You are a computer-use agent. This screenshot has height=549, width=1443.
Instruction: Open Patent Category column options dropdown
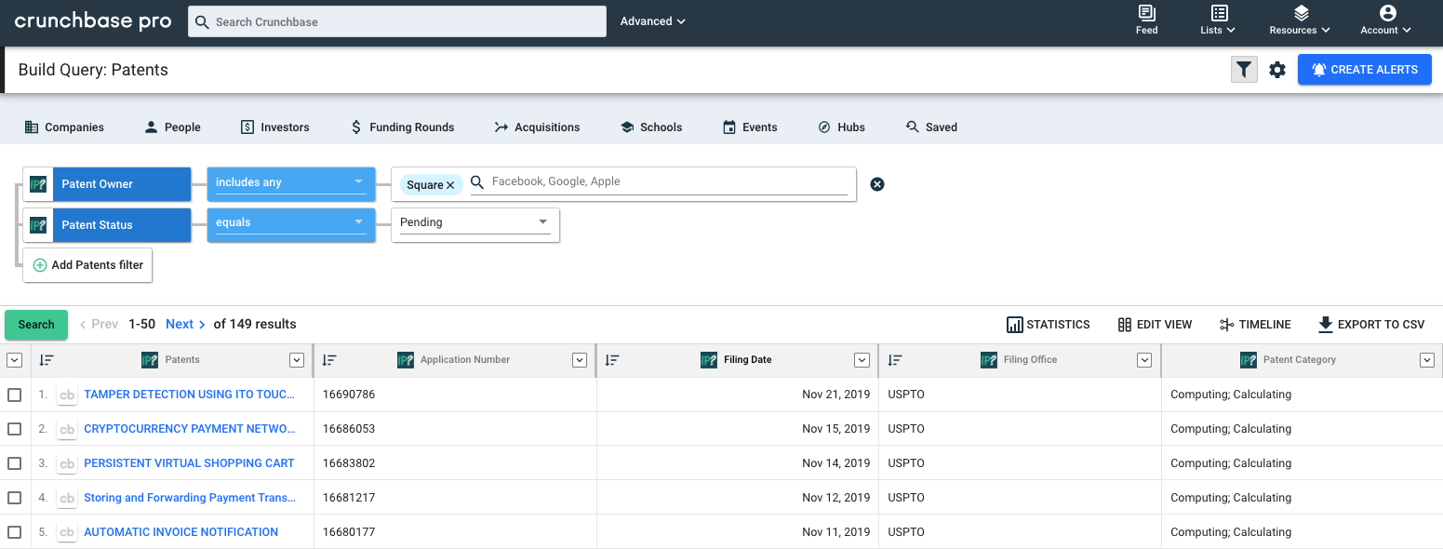pyautogui.click(x=1427, y=360)
